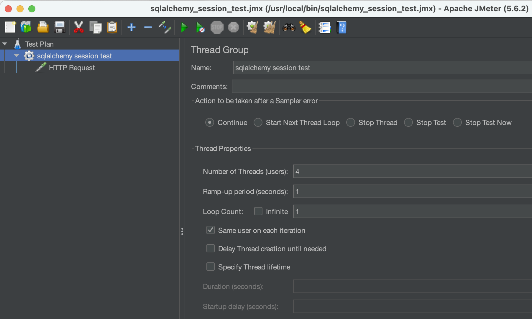Select Test Plan in the tree
The width and height of the screenshot is (532, 319).
(40, 44)
